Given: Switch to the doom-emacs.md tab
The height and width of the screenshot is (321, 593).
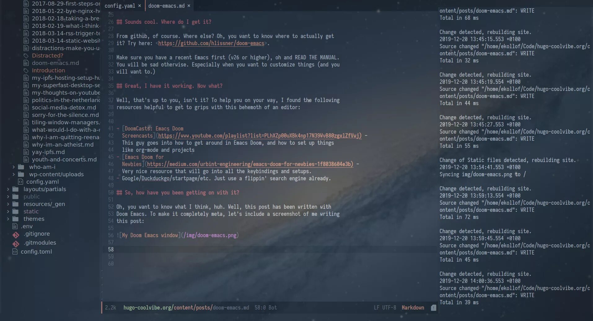Looking at the screenshot, I should pos(166,6).
